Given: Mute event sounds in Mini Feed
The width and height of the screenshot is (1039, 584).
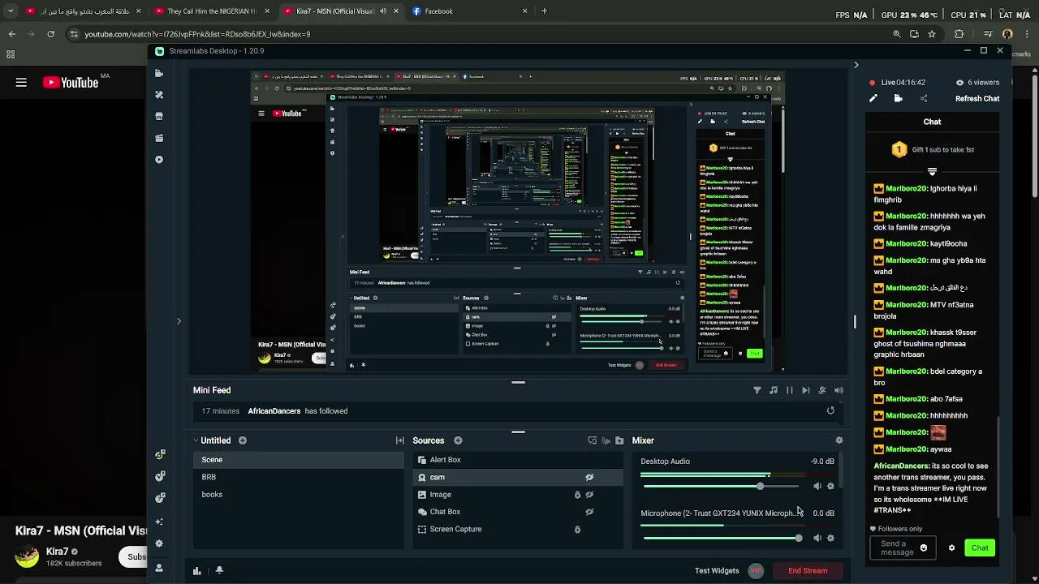Looking at the screenshot, I should click(x=822, y=390).
